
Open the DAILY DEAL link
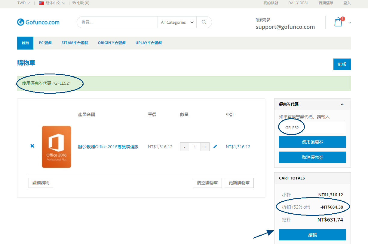298,3
